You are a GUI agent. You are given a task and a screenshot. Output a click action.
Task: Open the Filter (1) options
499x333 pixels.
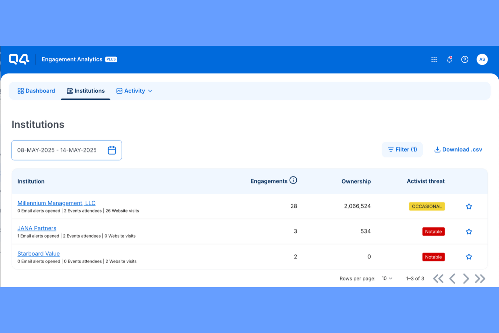pyautogui.click(x=402, y=149)
